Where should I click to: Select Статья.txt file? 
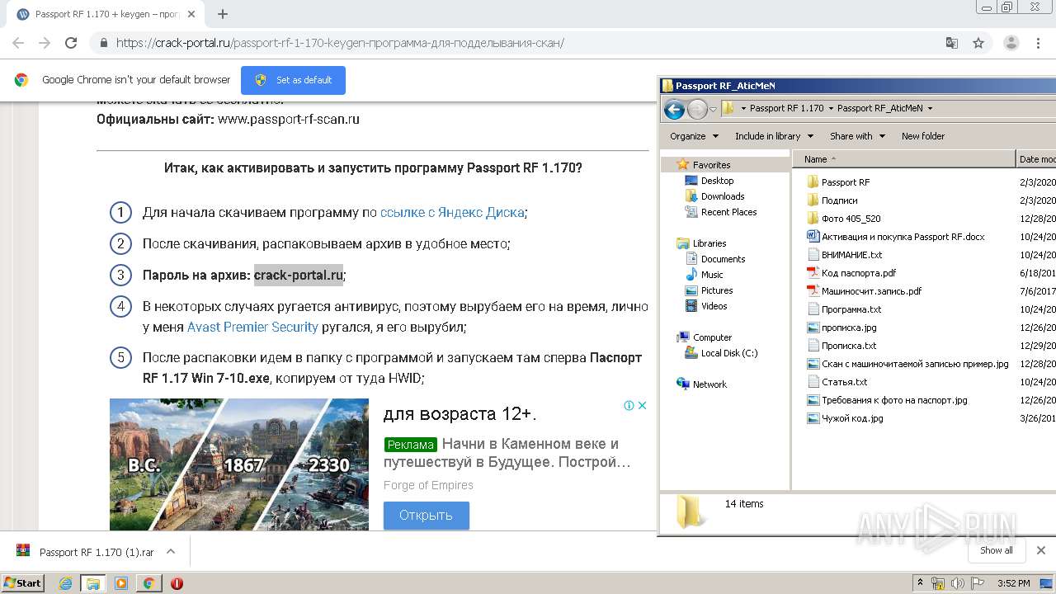[845, 382]
